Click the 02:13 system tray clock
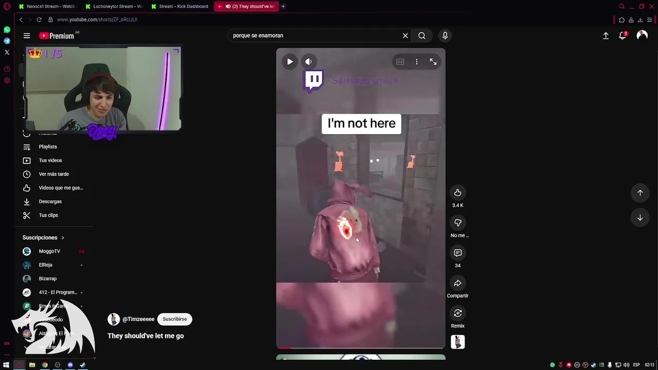The image size is (658, 370). [650, 365]
